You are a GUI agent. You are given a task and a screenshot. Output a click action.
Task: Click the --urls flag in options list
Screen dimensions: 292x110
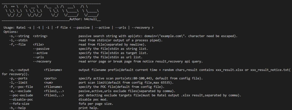tap(38, 57)
